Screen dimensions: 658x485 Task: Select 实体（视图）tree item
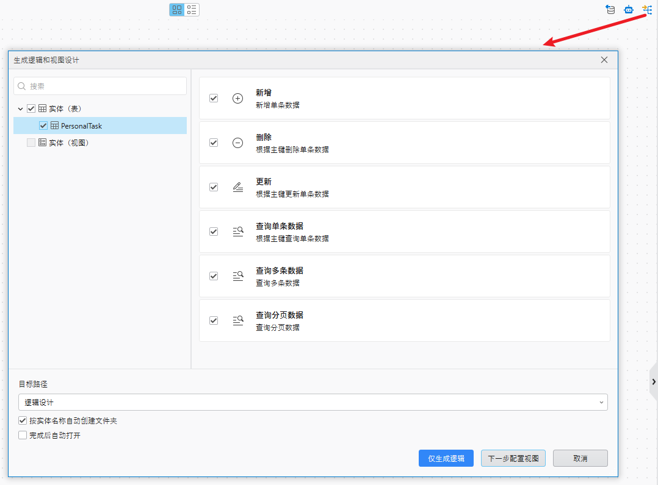pyautogui.click(x=69, y=143)
